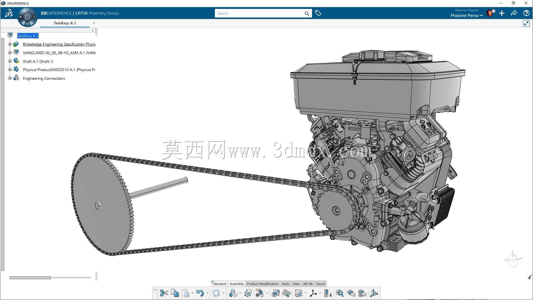Switch to the Tools toolbar tab

coord(285,284)
